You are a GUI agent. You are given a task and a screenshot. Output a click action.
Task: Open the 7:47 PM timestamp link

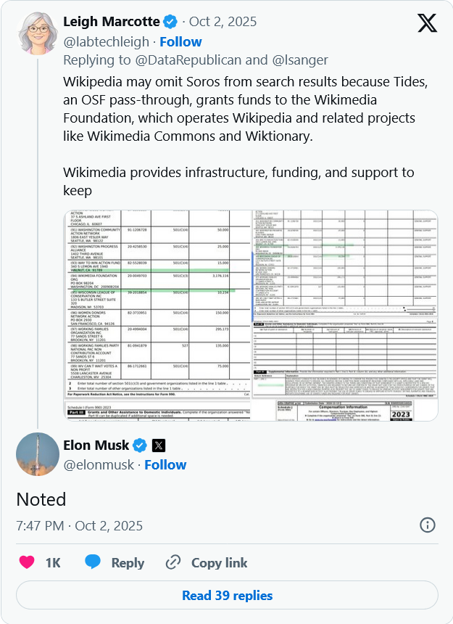point(80,525)
